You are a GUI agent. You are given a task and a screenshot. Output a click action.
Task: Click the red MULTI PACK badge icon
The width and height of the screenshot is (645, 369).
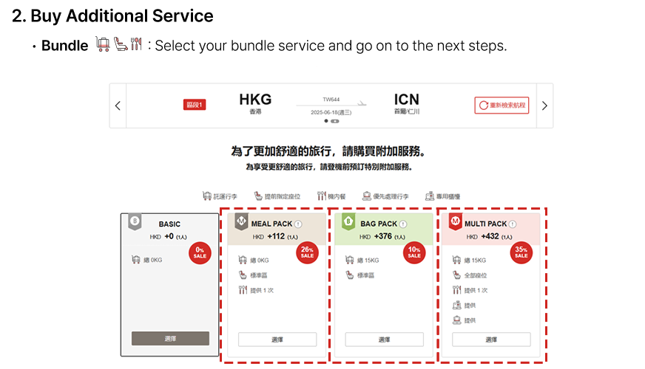(x=455, y=221)
